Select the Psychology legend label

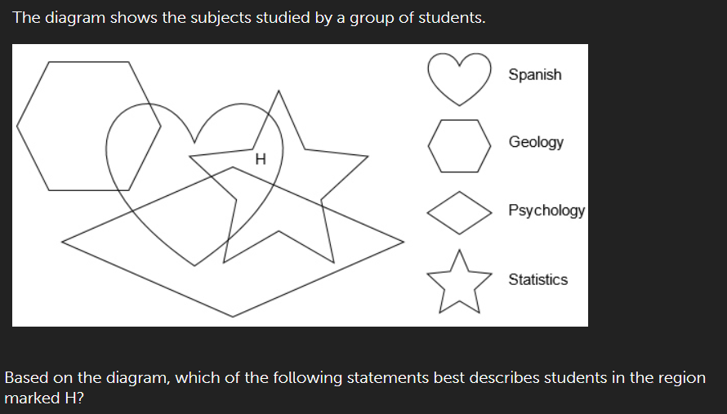tap(546, 210)
